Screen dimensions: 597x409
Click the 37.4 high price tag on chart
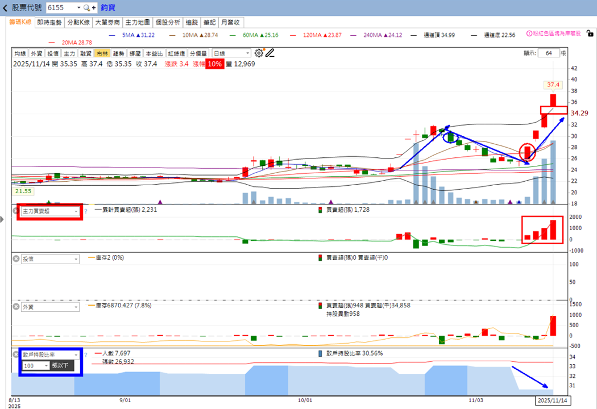tap(553, 85)
